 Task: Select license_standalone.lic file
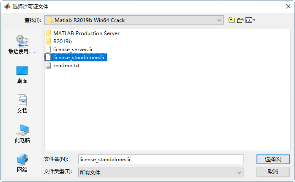[76, 58]
